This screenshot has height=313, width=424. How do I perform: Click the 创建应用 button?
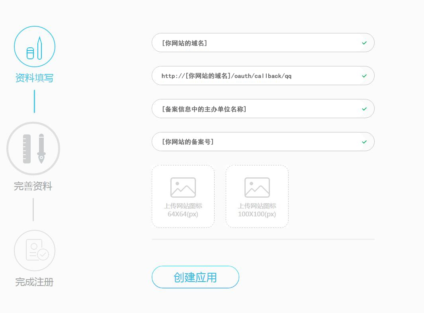point(195,277)
